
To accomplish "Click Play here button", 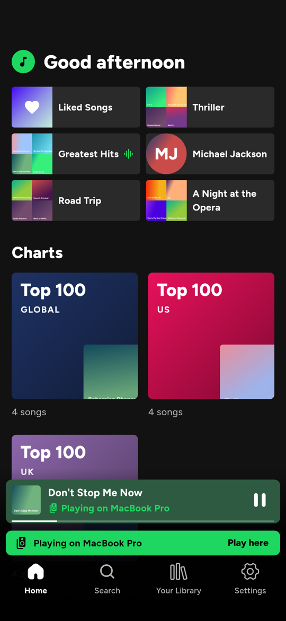I will click(x=248, y=543).
